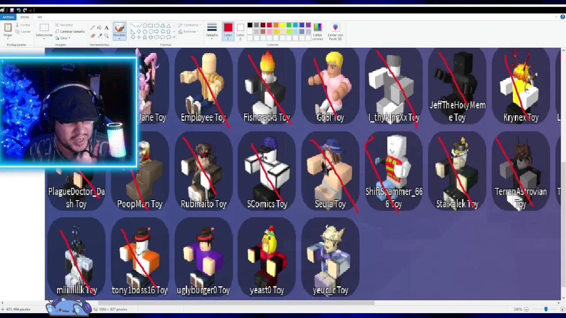566x318 pixels.
Task: Click the Copiar button
Action: [23, 31]
